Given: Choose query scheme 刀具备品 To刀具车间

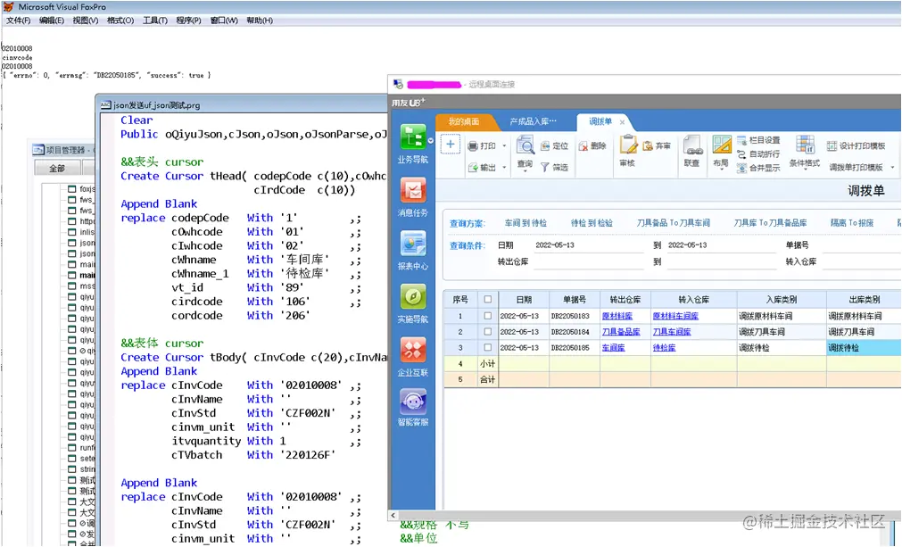Looking at the screenshot, I should point(673,223).
